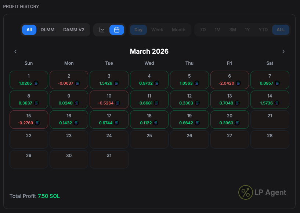The height and width of the screenshot is (213, 300).
Task: Click the 0.6681 value on March 11
Action: 146,103
